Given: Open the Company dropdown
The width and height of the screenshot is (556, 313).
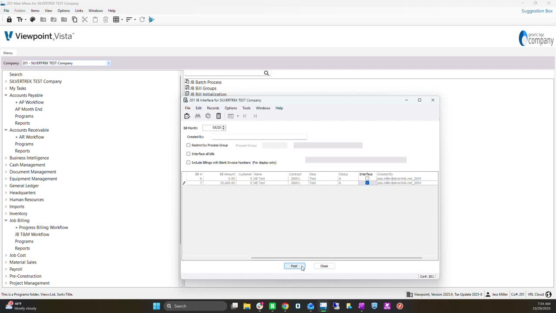Looking at the screenshot, I should pyautogui.click(x=109, y=63).
